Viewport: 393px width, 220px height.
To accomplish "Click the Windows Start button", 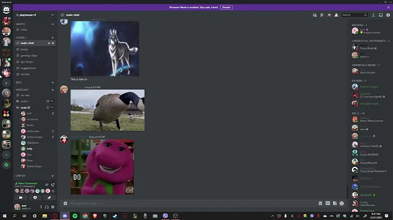I will (x=4, y=216).
